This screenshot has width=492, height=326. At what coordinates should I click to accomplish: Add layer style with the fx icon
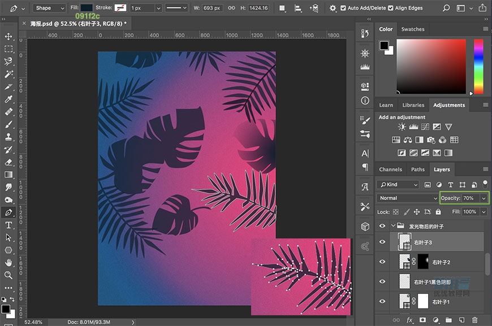409,320
